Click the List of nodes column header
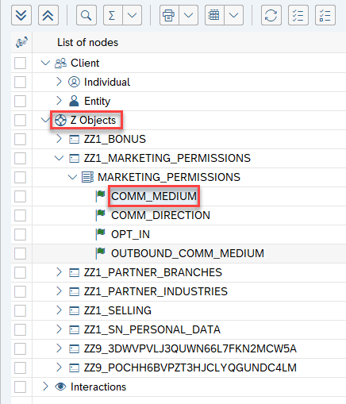 88,42
